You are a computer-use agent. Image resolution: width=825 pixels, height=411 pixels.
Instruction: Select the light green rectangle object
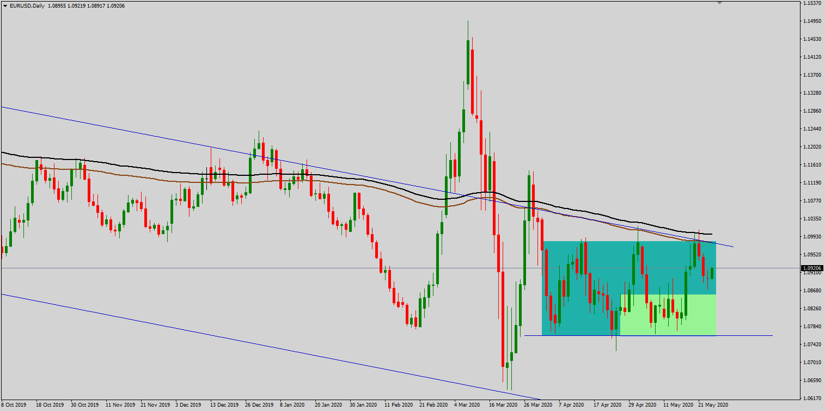(668, 315)
